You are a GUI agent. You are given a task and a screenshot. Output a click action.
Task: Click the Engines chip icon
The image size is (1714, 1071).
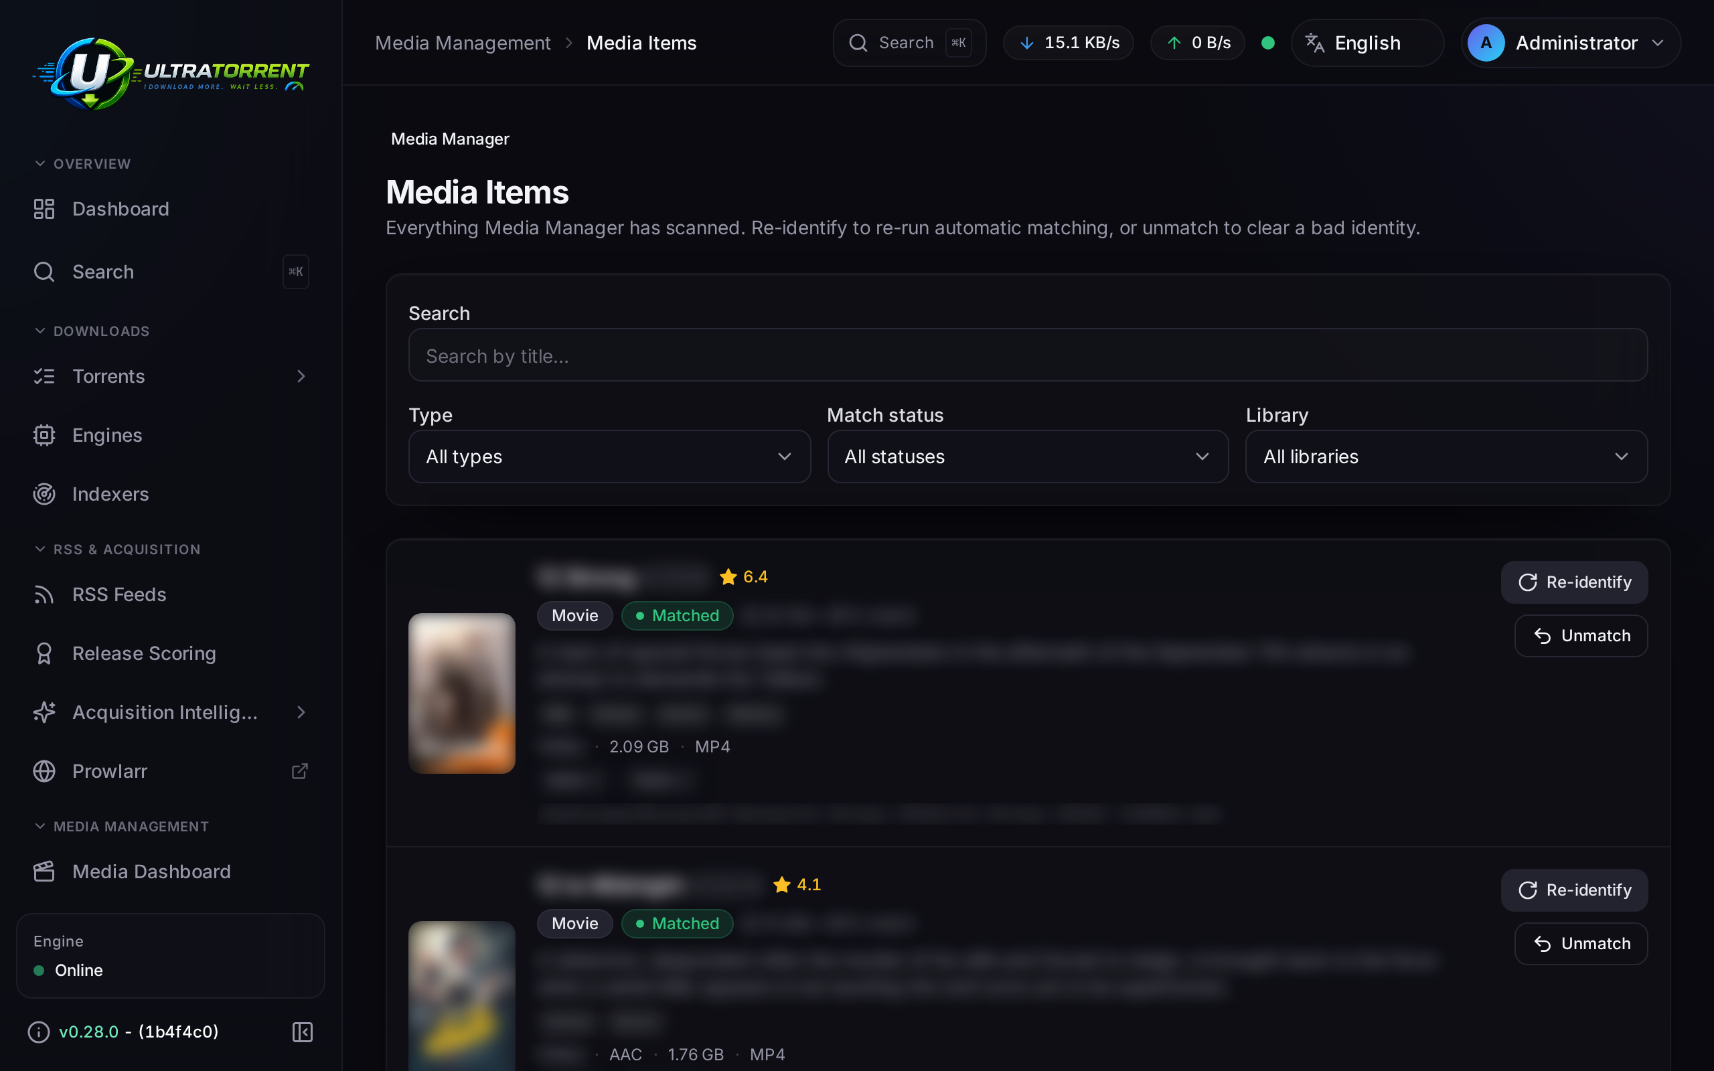[x=44, y=435]
